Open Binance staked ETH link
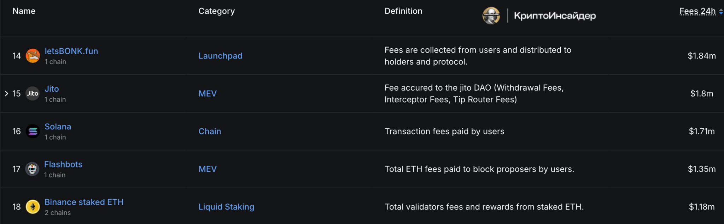The image size is (724, 224). click(x=84, y=202)
